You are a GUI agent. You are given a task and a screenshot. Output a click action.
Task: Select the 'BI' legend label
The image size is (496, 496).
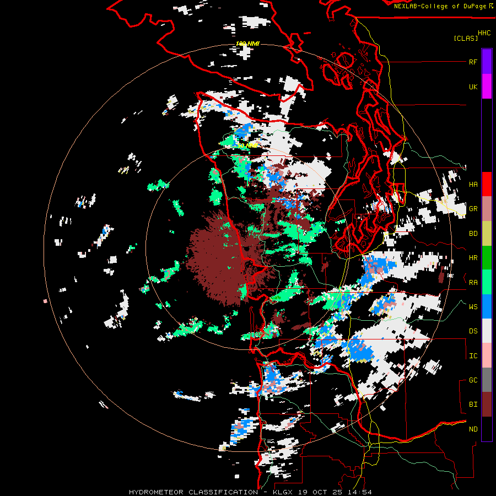473,405
